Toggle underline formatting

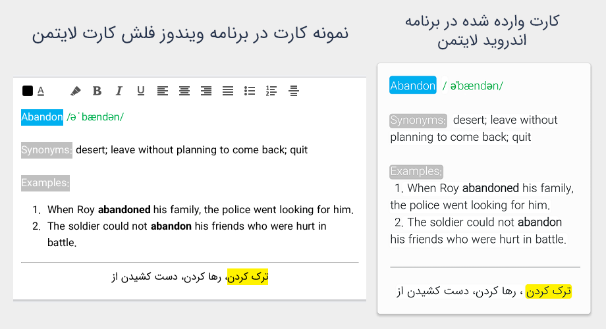click(141, 91)
